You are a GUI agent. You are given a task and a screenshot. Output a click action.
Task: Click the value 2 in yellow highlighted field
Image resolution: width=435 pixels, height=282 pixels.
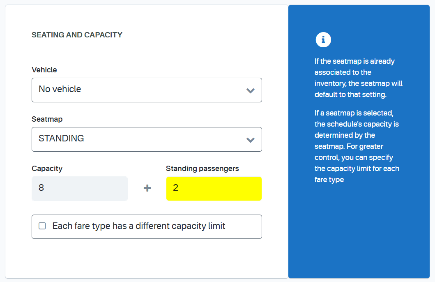coord(176,187)
